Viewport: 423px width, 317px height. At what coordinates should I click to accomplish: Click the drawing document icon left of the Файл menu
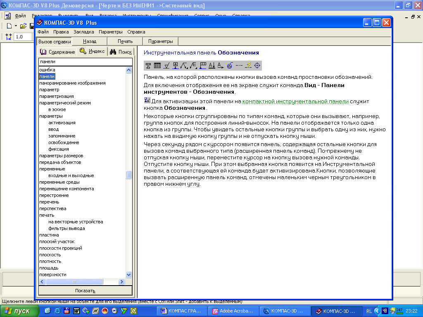click(8, 16)
